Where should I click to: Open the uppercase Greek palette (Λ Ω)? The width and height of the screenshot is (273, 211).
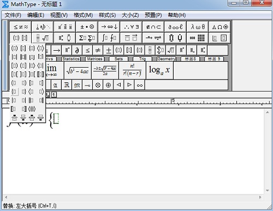point(220,27)
